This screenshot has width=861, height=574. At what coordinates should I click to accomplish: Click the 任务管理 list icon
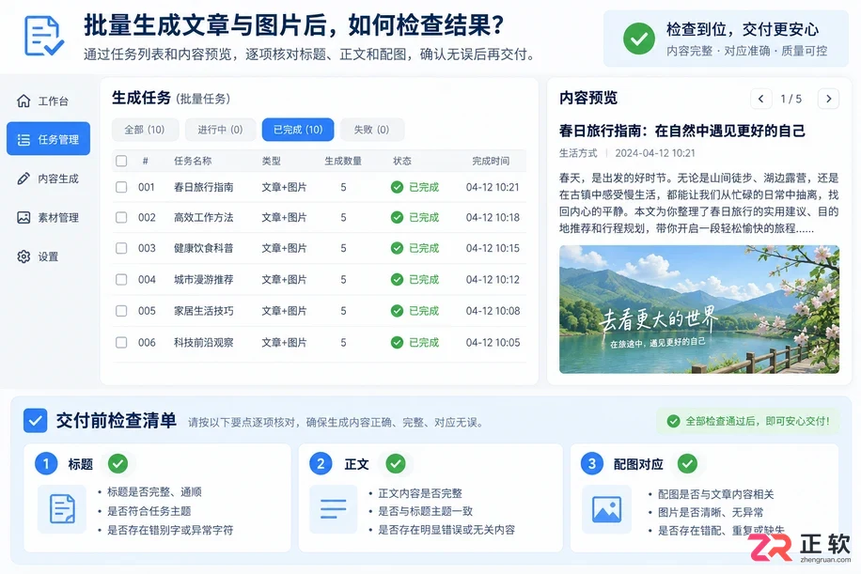point(23,139)
